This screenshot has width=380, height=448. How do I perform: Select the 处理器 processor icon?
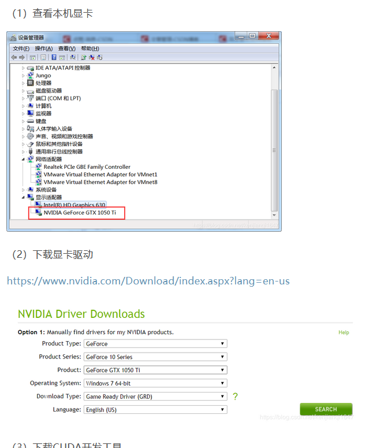pos(31,83)
